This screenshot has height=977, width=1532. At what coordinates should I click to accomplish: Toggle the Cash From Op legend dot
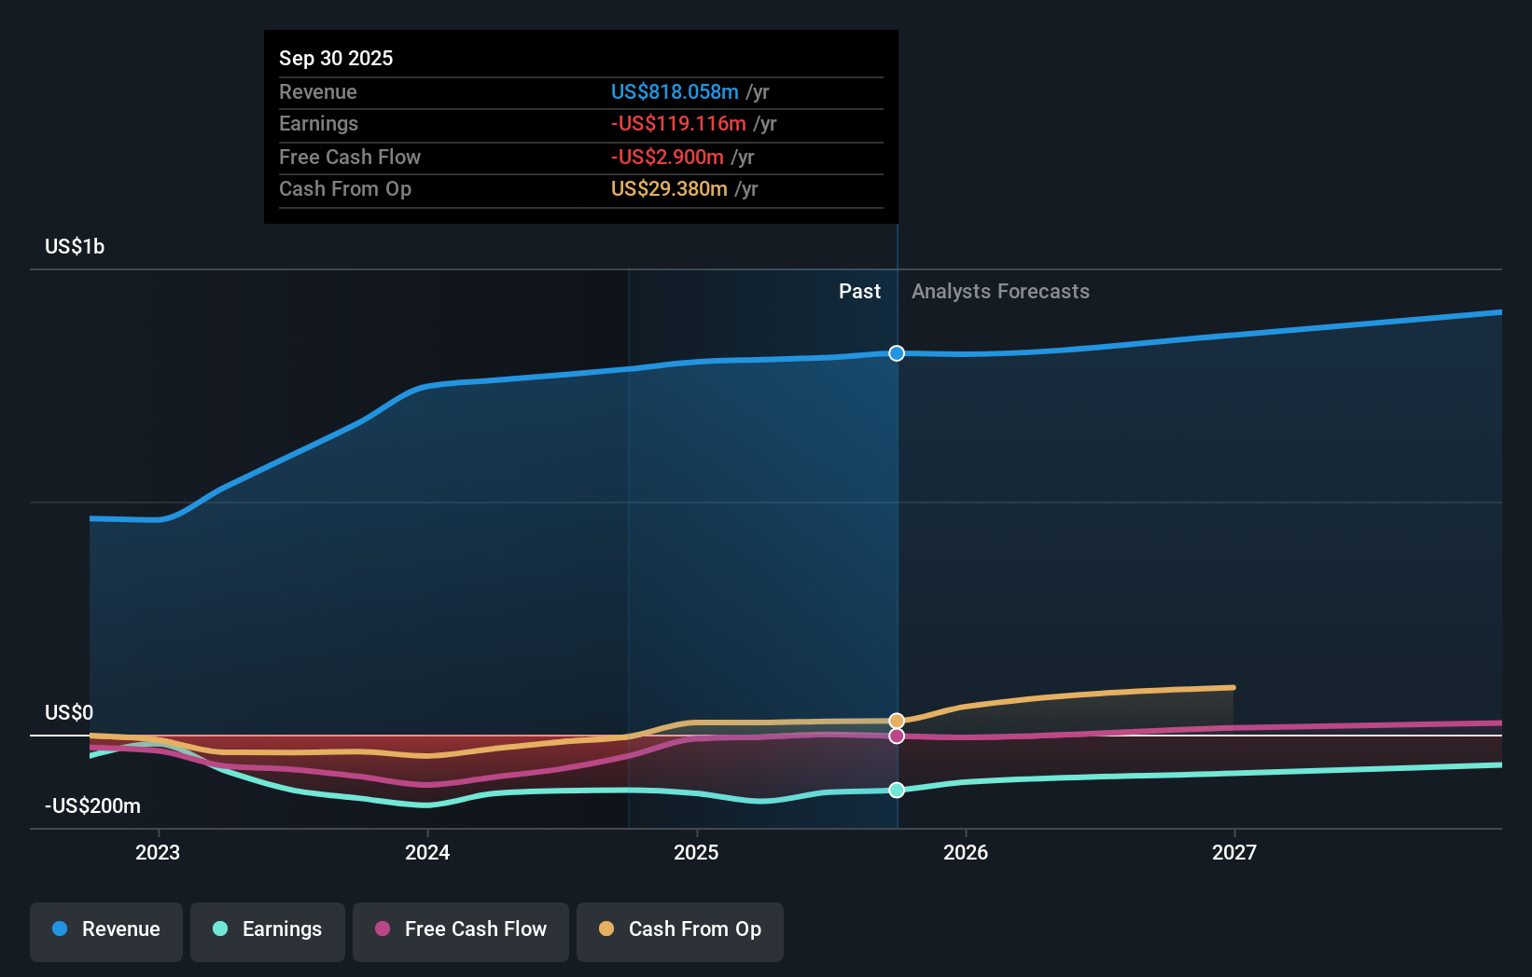(606, 929)
